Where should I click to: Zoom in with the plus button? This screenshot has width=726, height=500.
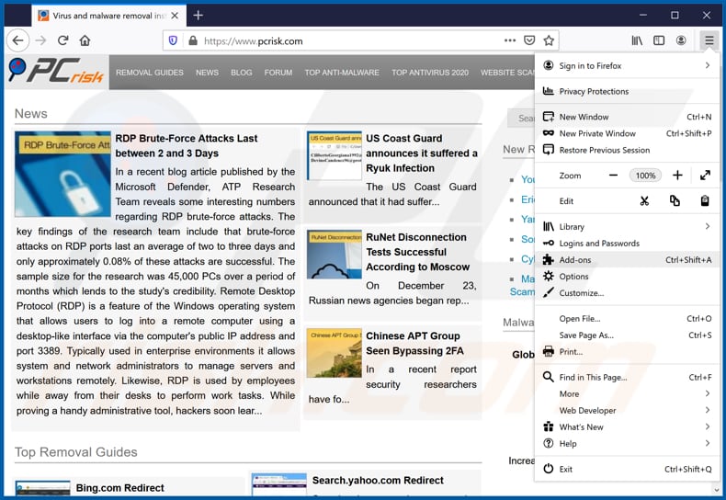click(x=677, y=176)
